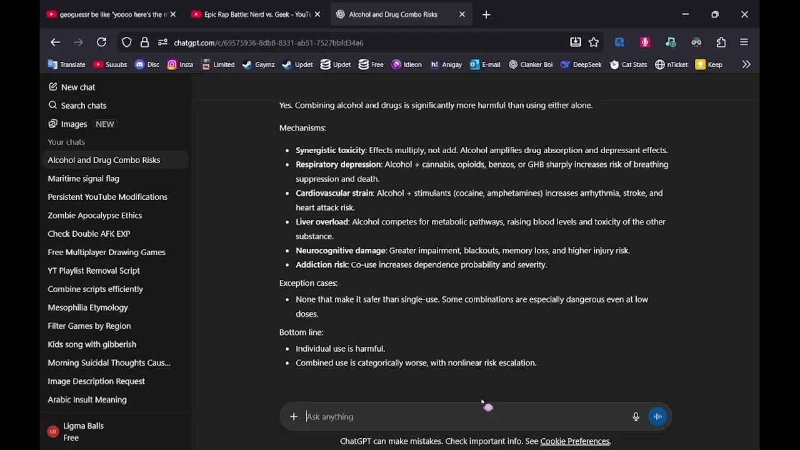Open the Updet Steam bookmark
Screen dimensions: 800x450
297,64
